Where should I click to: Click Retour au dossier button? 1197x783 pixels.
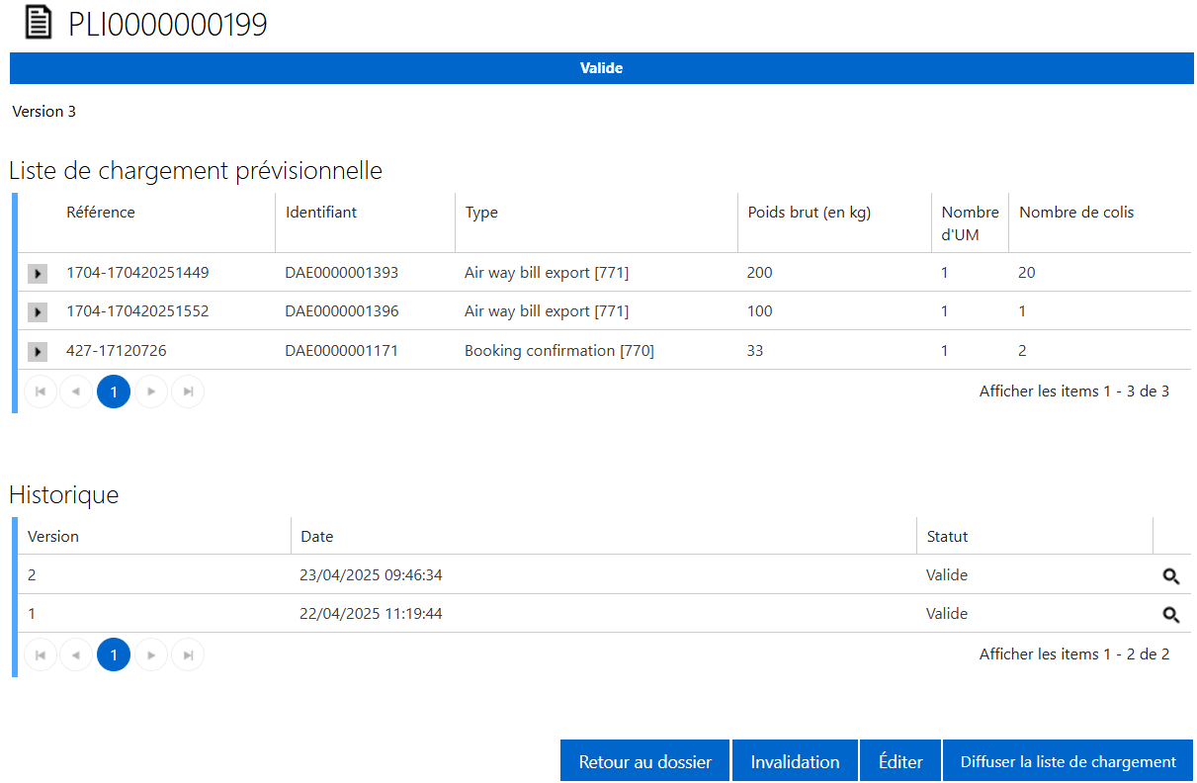[644, 762]
